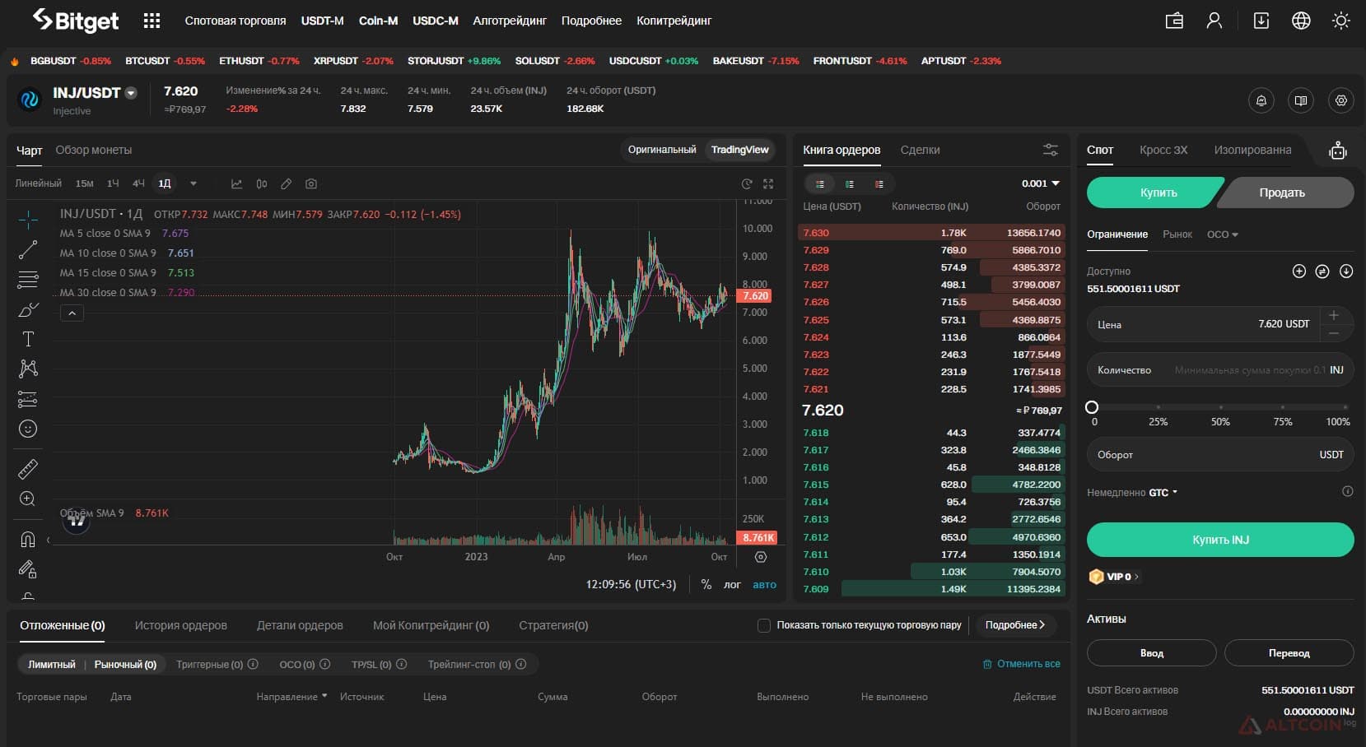
Task: Open the wallet assets icon in header
Action: coord(1175,21)
